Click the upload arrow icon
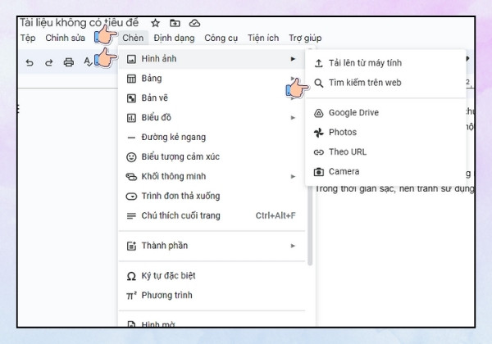Image resolution: width=492 pixels, height=344 pixels. (x=318, y=63)
